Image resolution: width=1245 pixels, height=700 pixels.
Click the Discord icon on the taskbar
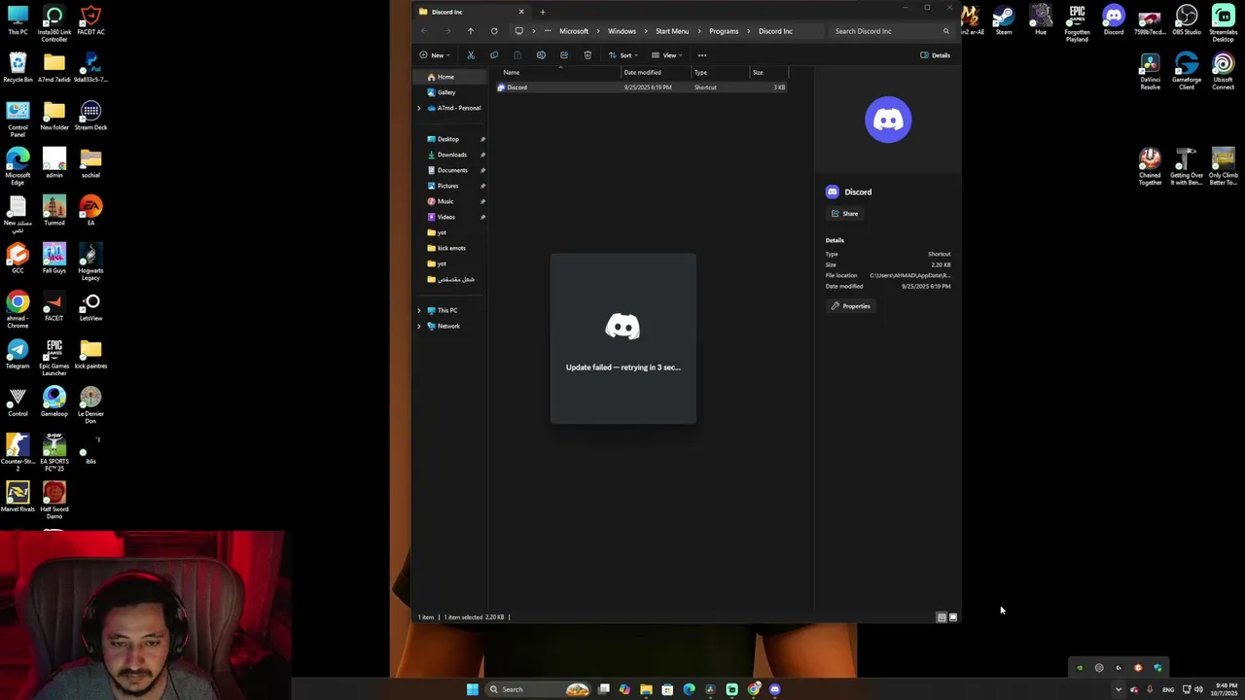pos(775,689)
